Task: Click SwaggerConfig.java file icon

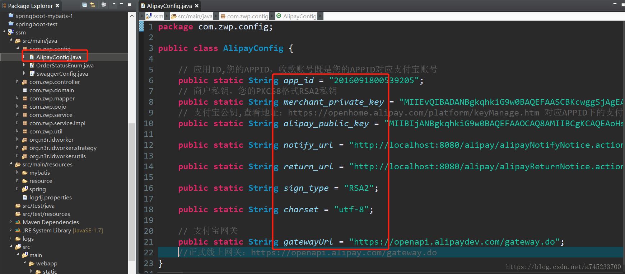Action: pos(32,74)
